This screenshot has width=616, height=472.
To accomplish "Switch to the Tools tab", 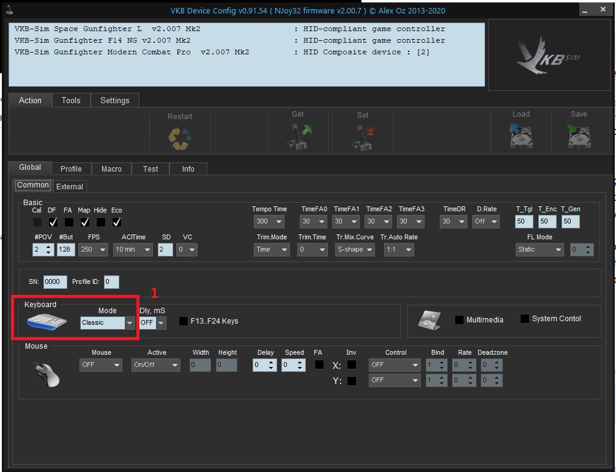I will click(71, 100).
